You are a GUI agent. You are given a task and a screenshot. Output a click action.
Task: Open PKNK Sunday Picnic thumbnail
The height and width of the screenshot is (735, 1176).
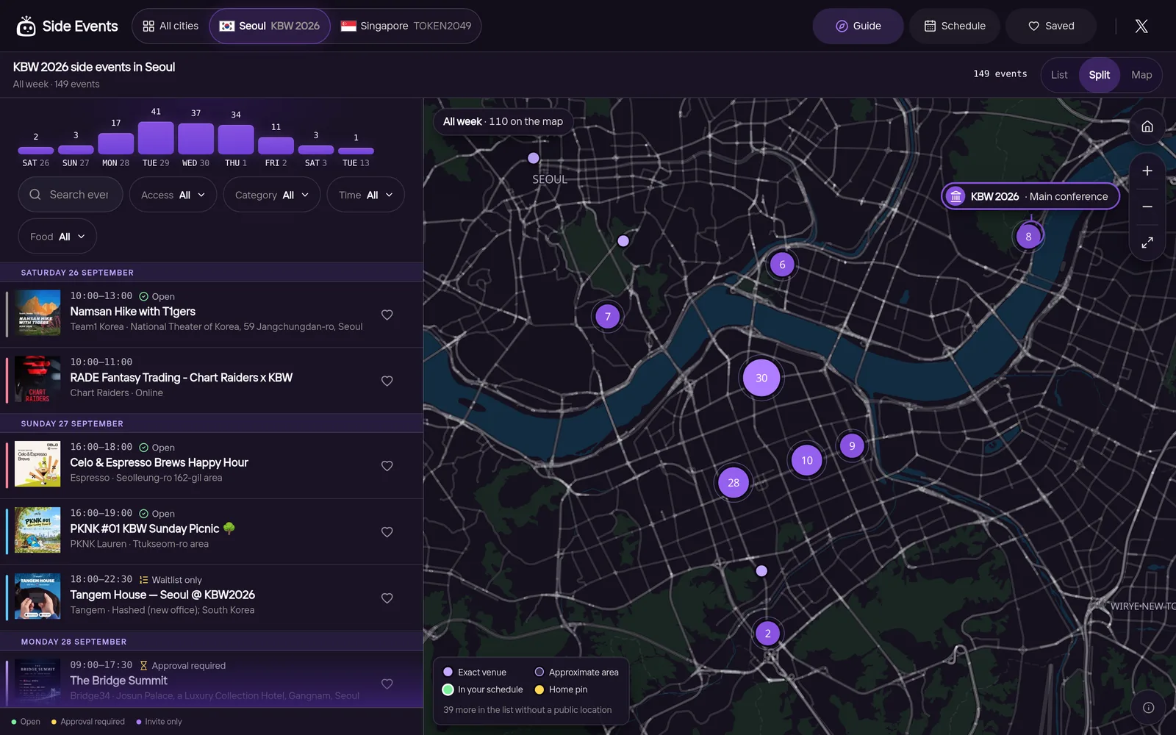37,531
